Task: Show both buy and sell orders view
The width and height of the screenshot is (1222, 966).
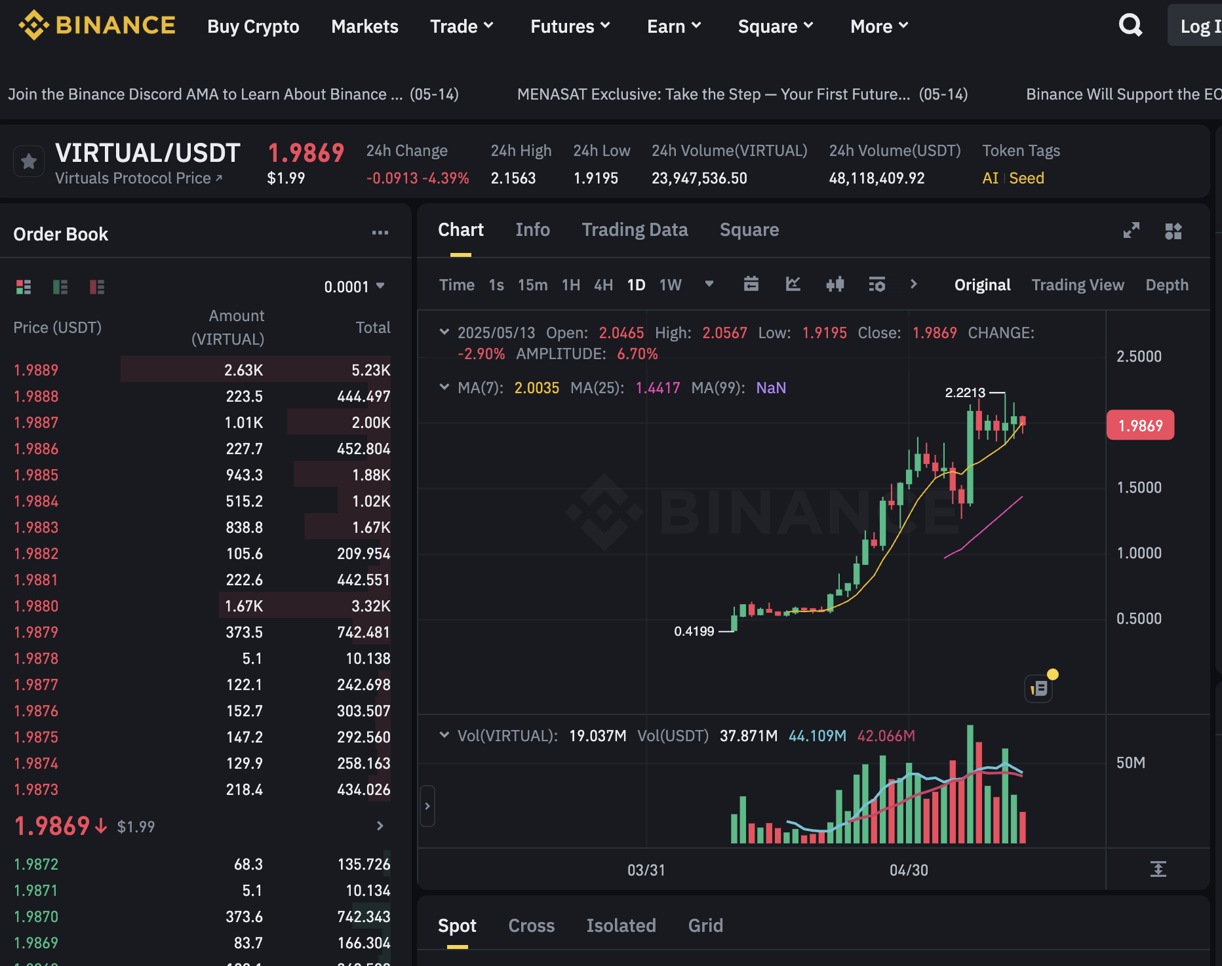Action: (x=24, y=286)
